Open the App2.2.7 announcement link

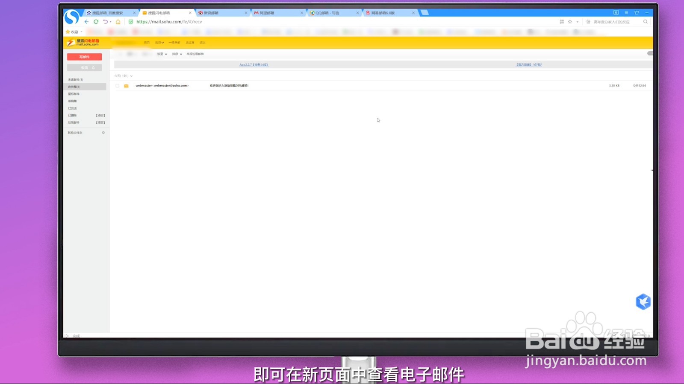[254, 65]
